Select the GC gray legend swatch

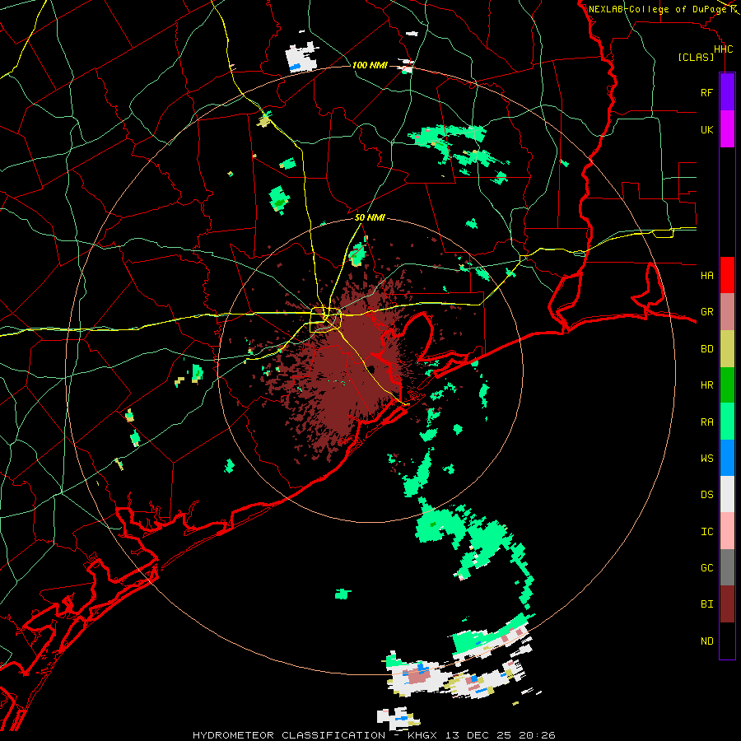tap(727, 567)
